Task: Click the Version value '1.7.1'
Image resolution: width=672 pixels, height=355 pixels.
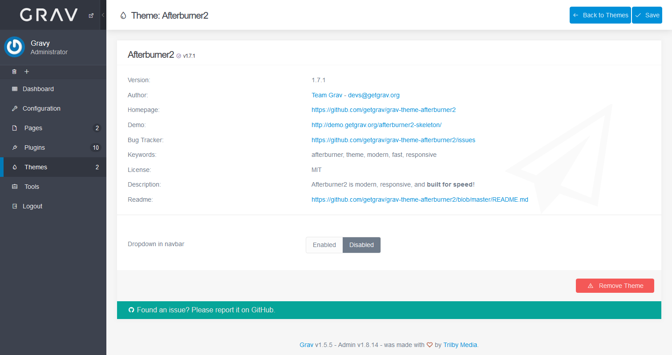Action: [319, 80]
